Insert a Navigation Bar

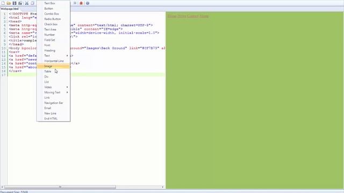(54, 103)
